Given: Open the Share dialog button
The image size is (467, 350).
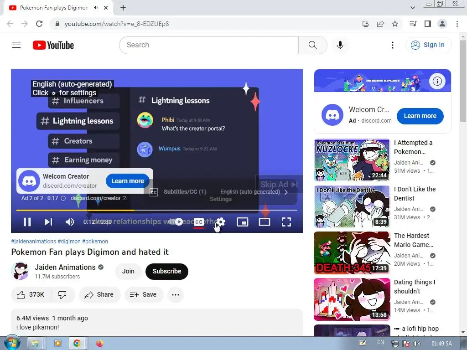Looking at the screenshot, I should (99, 295).
